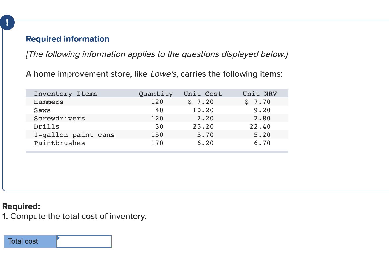Click the Saws row label
Viewport: 389px width, 259px height.
(42, 110)
